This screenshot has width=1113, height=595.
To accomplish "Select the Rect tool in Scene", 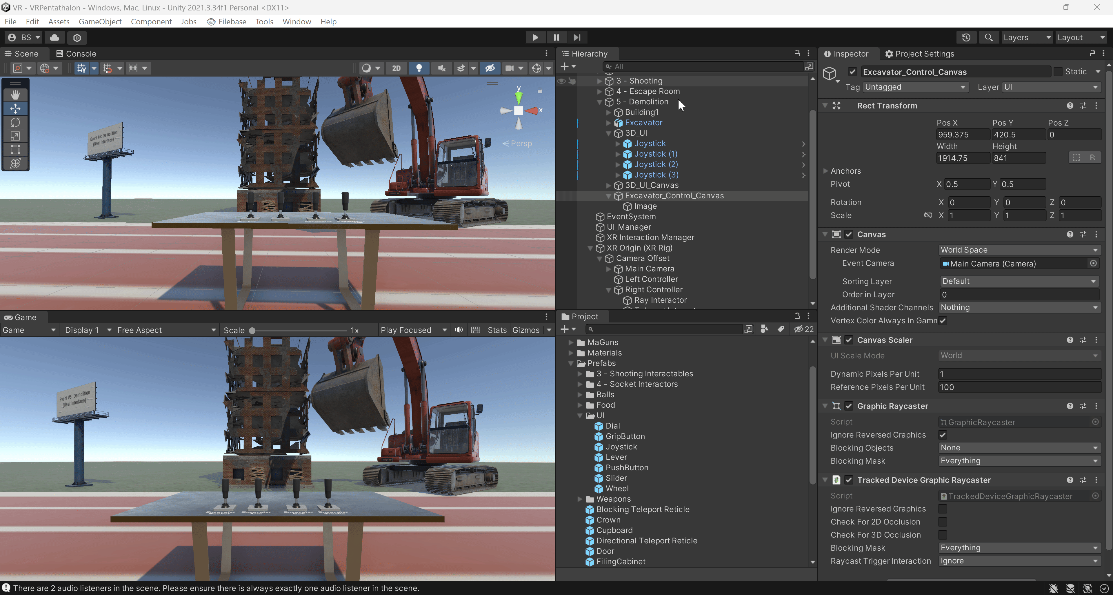I will [15, 150].
